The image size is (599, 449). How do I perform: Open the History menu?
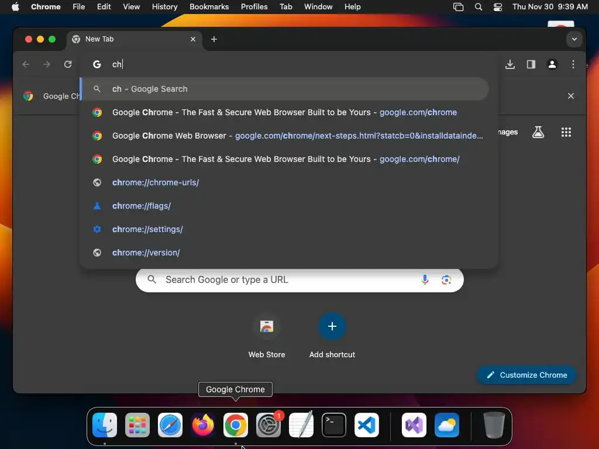(164, 6)
